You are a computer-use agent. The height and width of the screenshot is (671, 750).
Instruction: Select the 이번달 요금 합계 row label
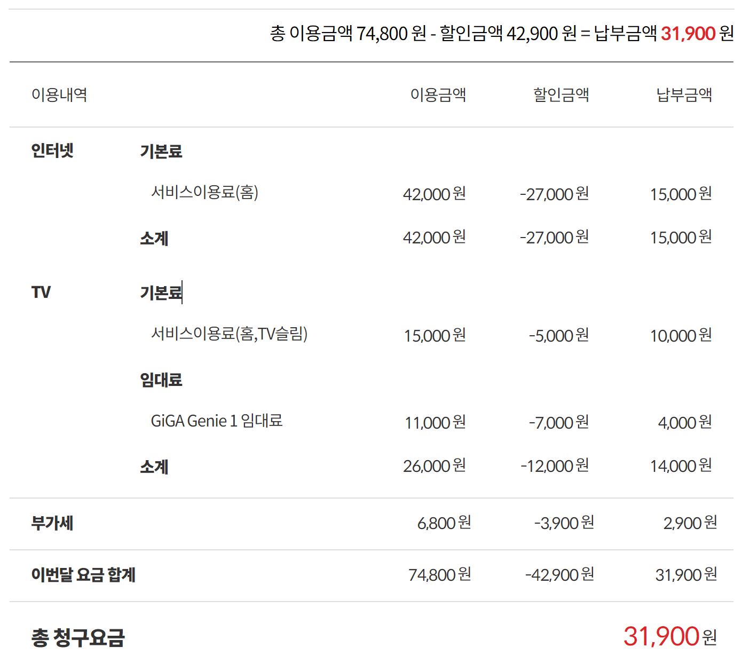pyautogui.click(x=83, y=575)
